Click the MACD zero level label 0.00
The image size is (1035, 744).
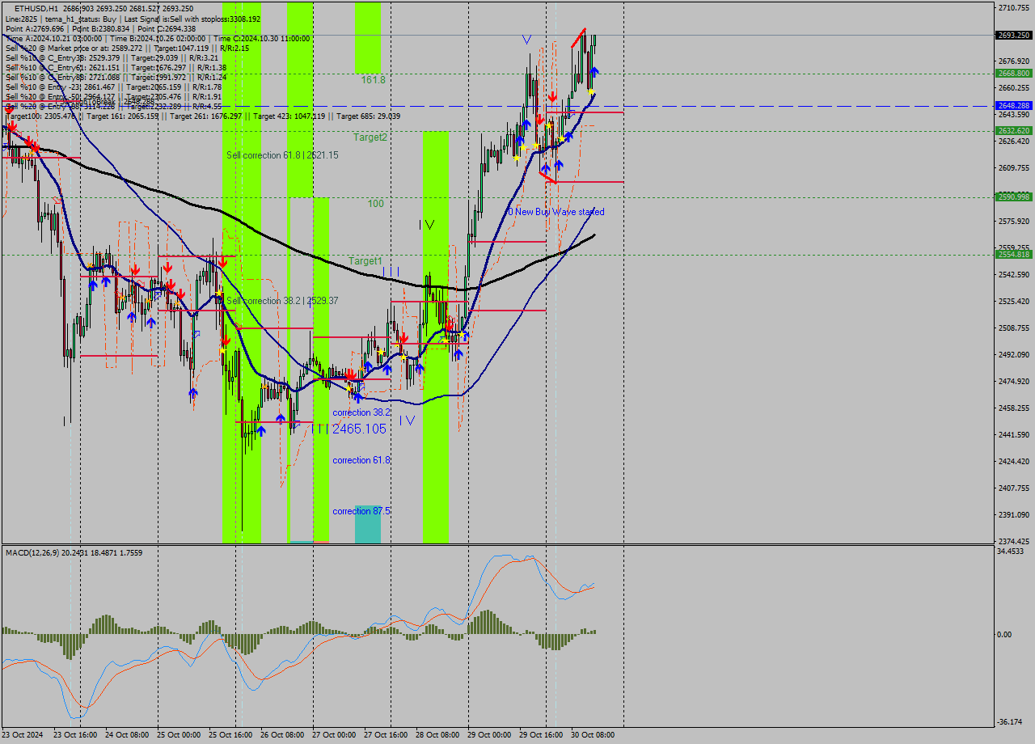(x=1004, y=635)
